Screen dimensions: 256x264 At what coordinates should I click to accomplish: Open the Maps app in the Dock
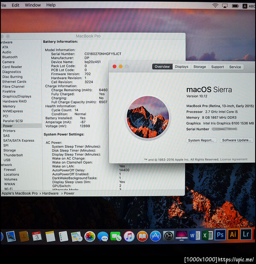pos(76,236)
